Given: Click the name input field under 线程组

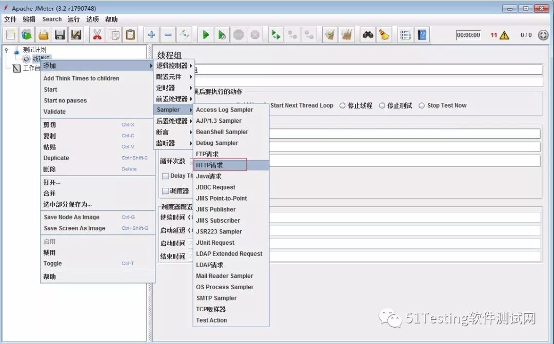Looking at the screenshot, I should click(x=367, y=70).
